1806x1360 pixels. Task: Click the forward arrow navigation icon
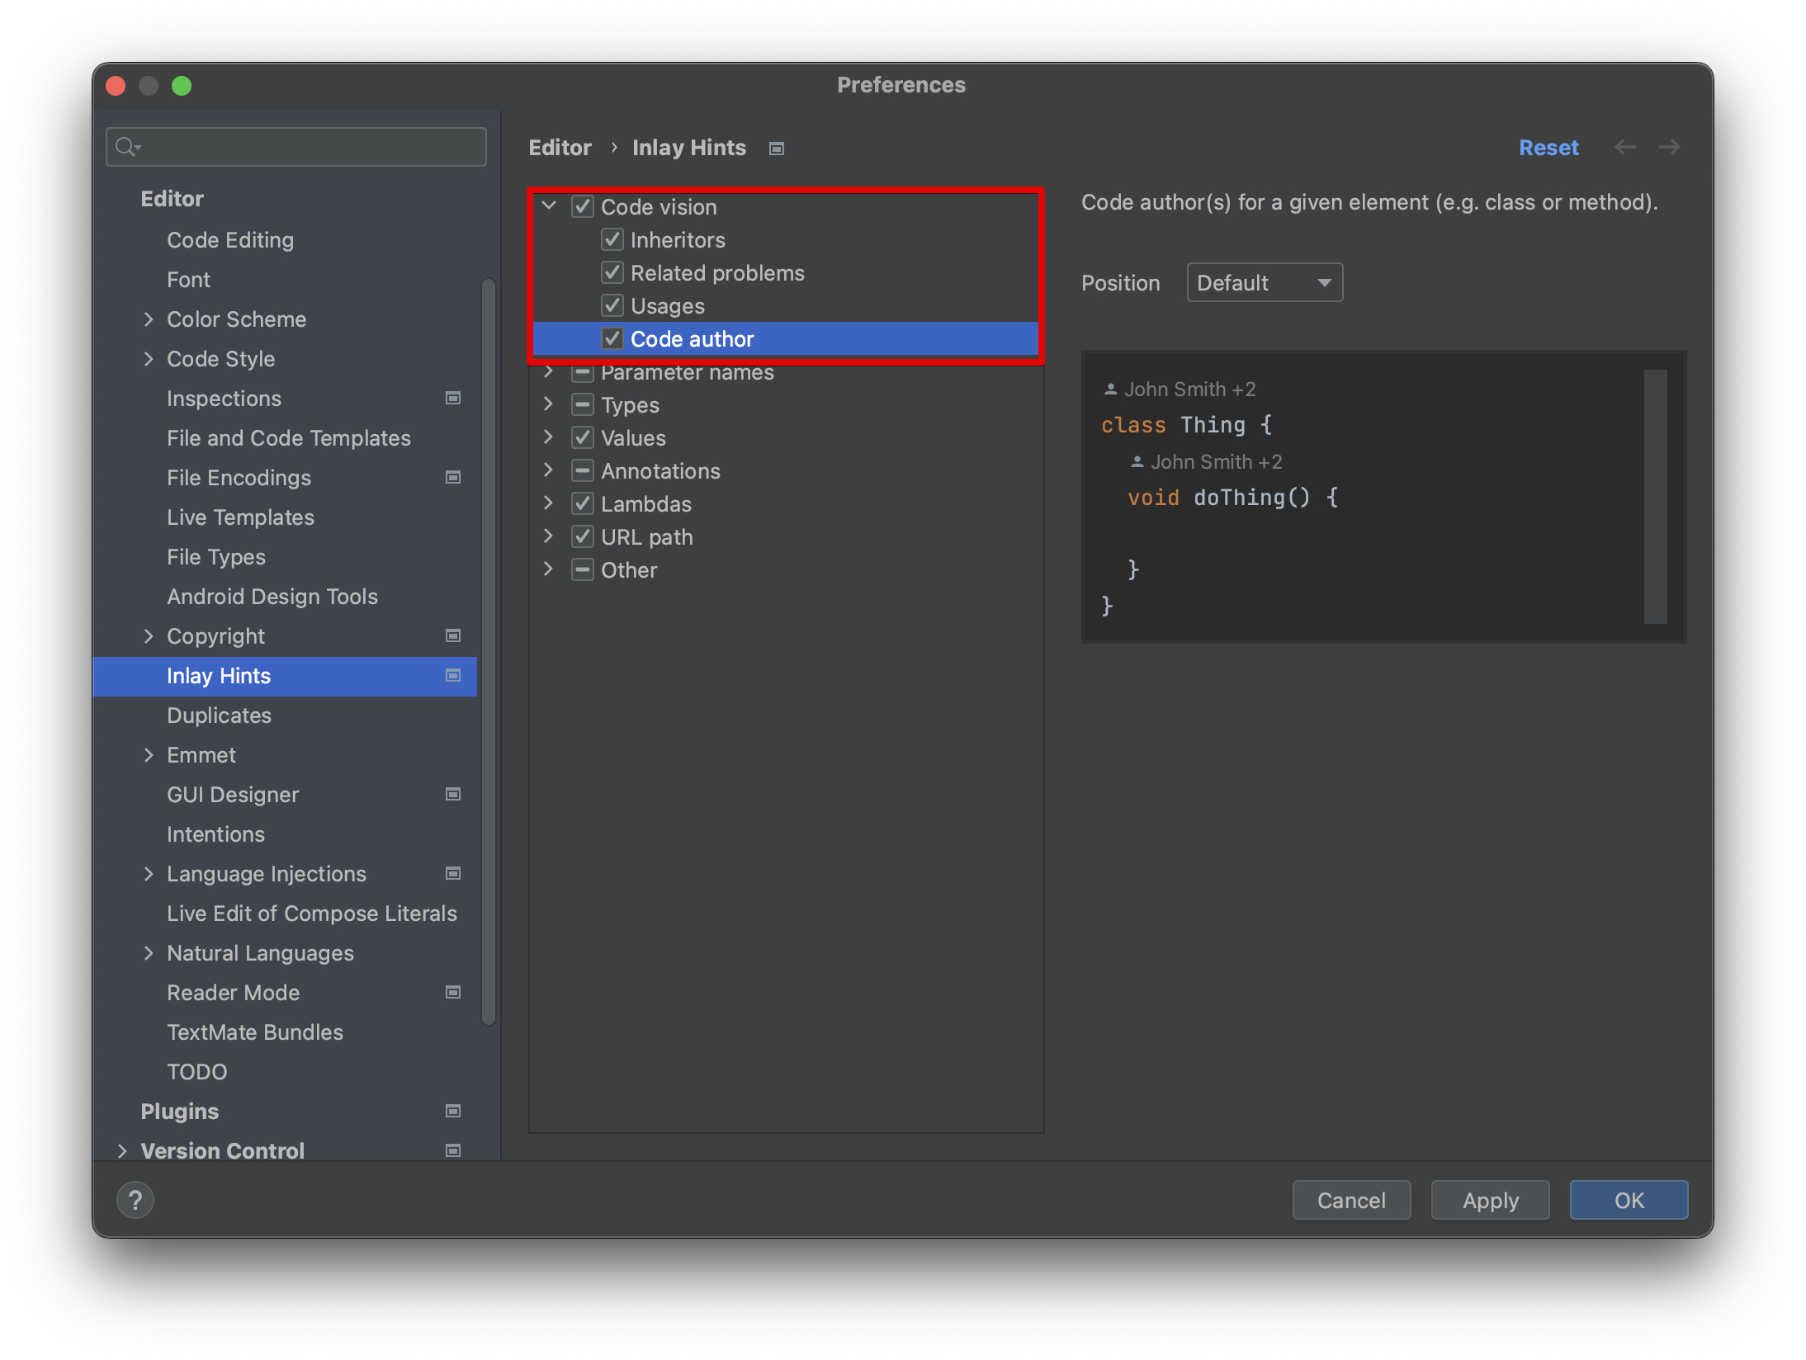click(1669, 147)
